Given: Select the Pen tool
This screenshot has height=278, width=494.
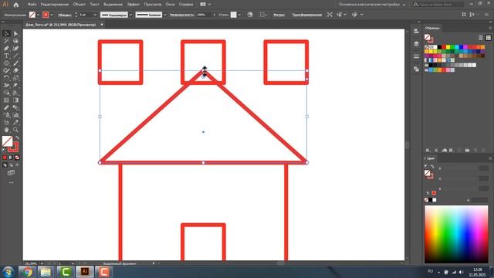Looking at the screenshot, I should point(6,49).
